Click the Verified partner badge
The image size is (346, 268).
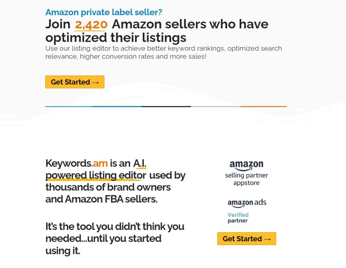click(238, 217)
